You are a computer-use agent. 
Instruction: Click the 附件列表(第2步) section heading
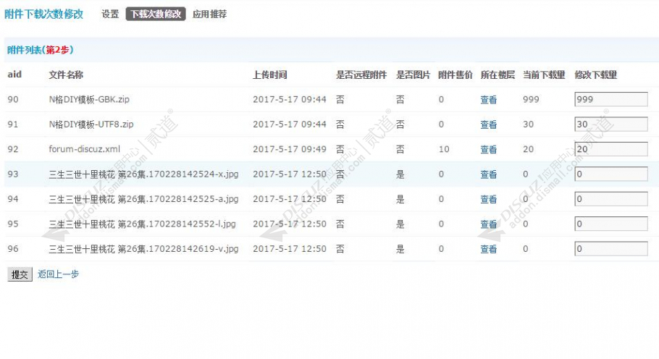[x=41, y=50]
